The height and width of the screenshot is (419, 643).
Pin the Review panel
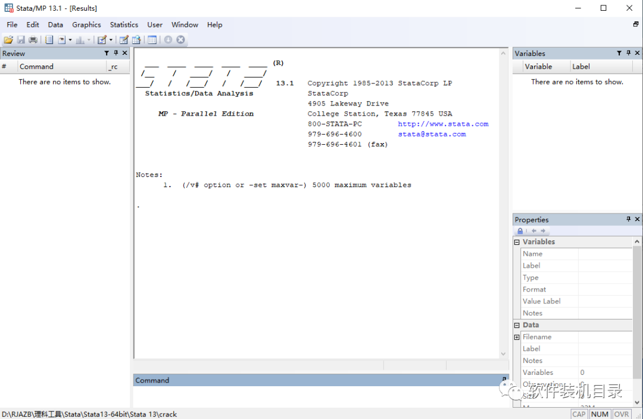[116, 53]
